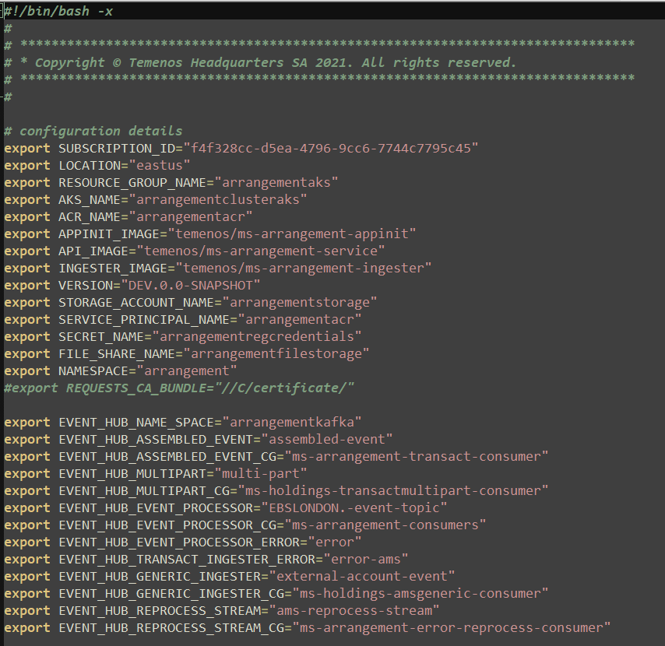Click the "arrangementkafka" value
The width and height of the screenshot is (665, 646).
[x=292, y=422]
